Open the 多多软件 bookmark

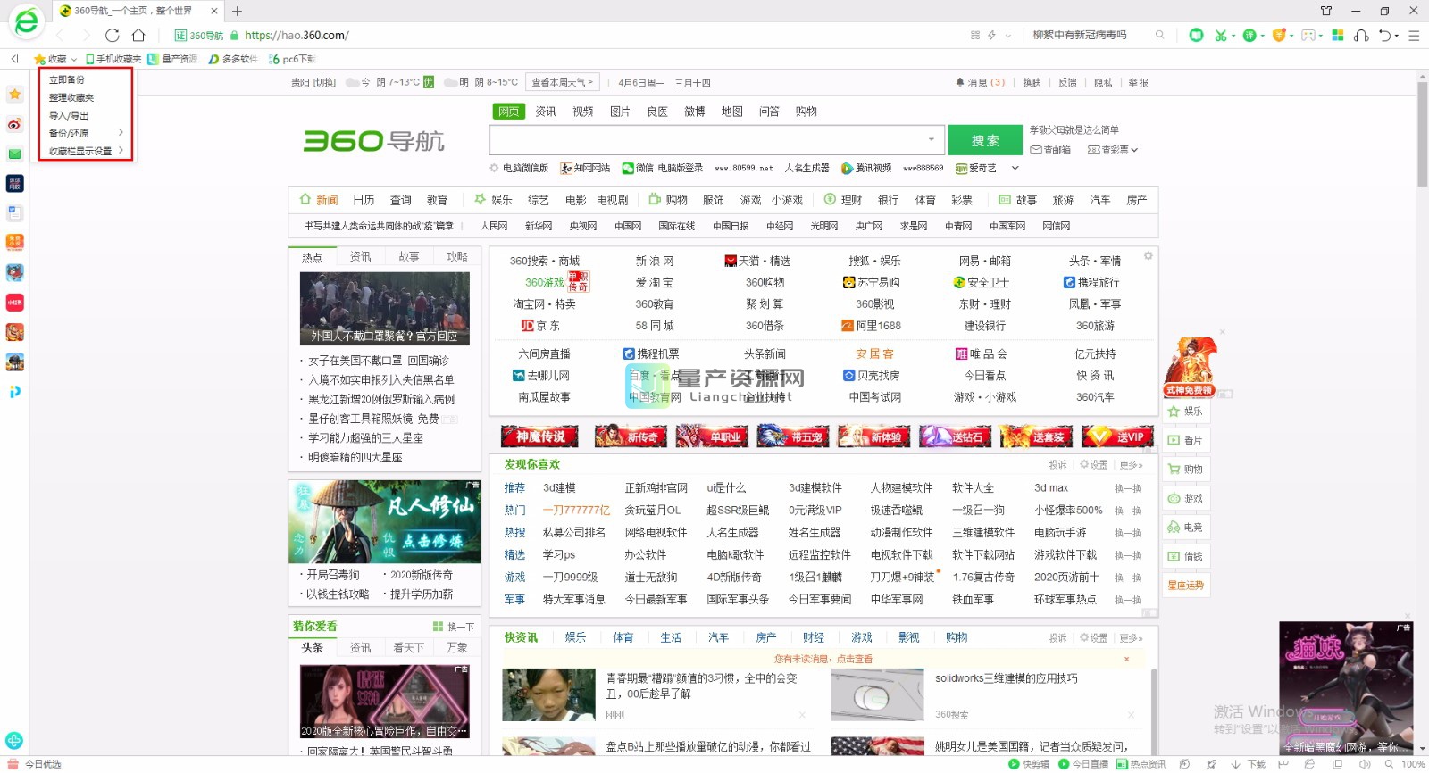coord(232,59)
